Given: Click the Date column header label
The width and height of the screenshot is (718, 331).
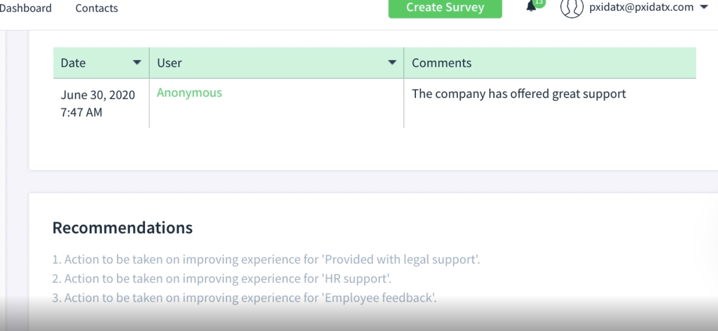Looking at the screenshot, I should (x=73, y=63).
